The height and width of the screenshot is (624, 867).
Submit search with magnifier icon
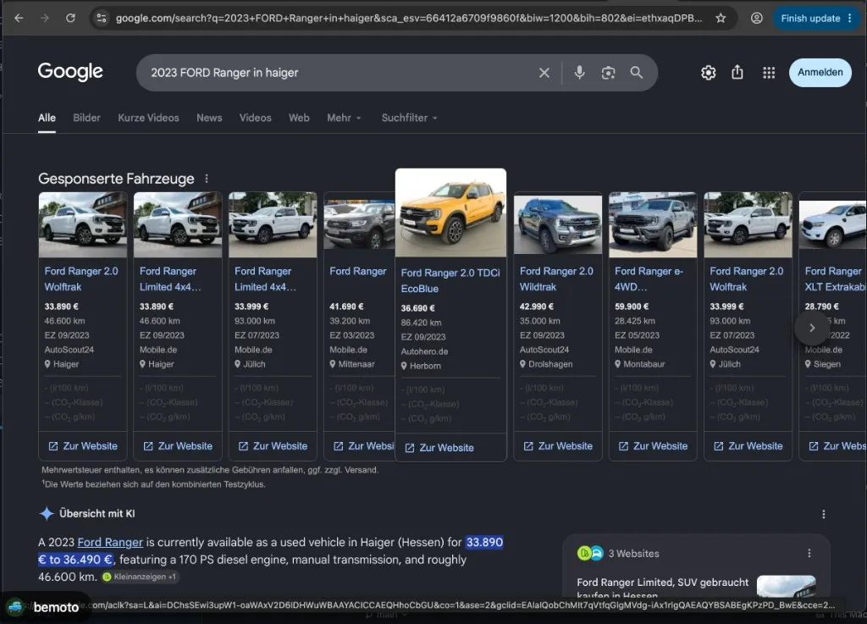coord(637,73)
